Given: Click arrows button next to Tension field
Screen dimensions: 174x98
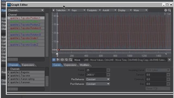Looking at the screenshot, I should (x=168, y=75).
